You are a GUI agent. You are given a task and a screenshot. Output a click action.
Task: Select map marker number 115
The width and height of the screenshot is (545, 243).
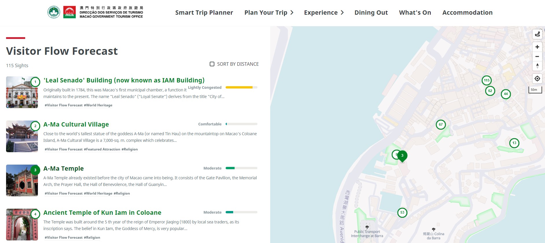(487, 80)
